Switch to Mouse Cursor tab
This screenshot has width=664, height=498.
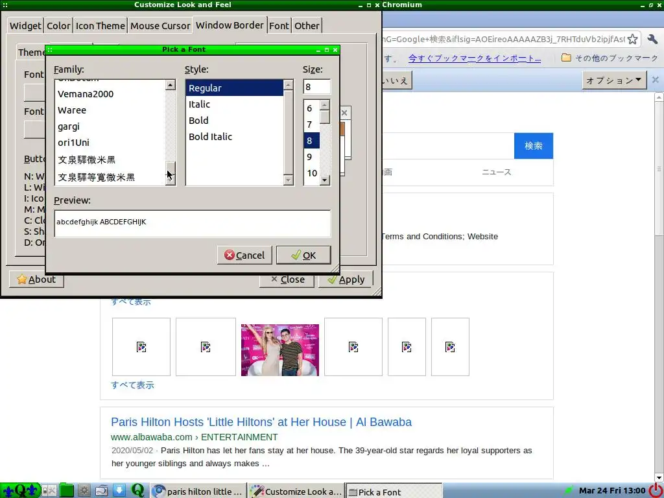click(160, 26)
